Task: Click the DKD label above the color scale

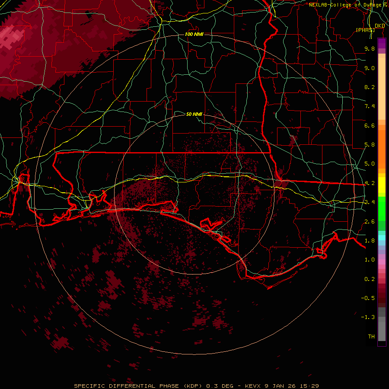Action: pos(379,26)
